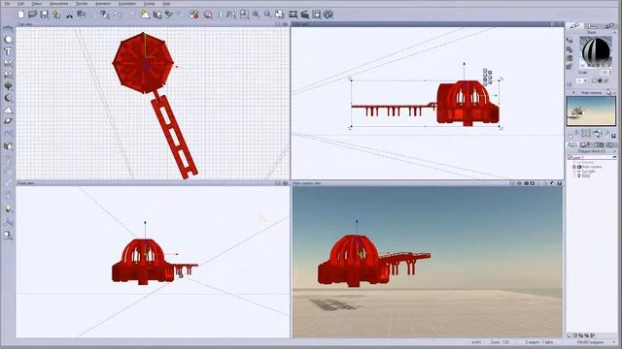
Task: Click the film clapper animation icon
Action: pyautogui.click(x=304, y=15)
